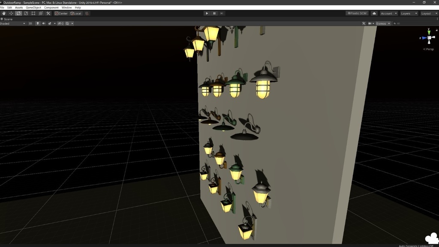The width and height of the screenshot is (439, 247).
Task: Open the Shaded draw mode dropdown
Action: click(12, 24)
